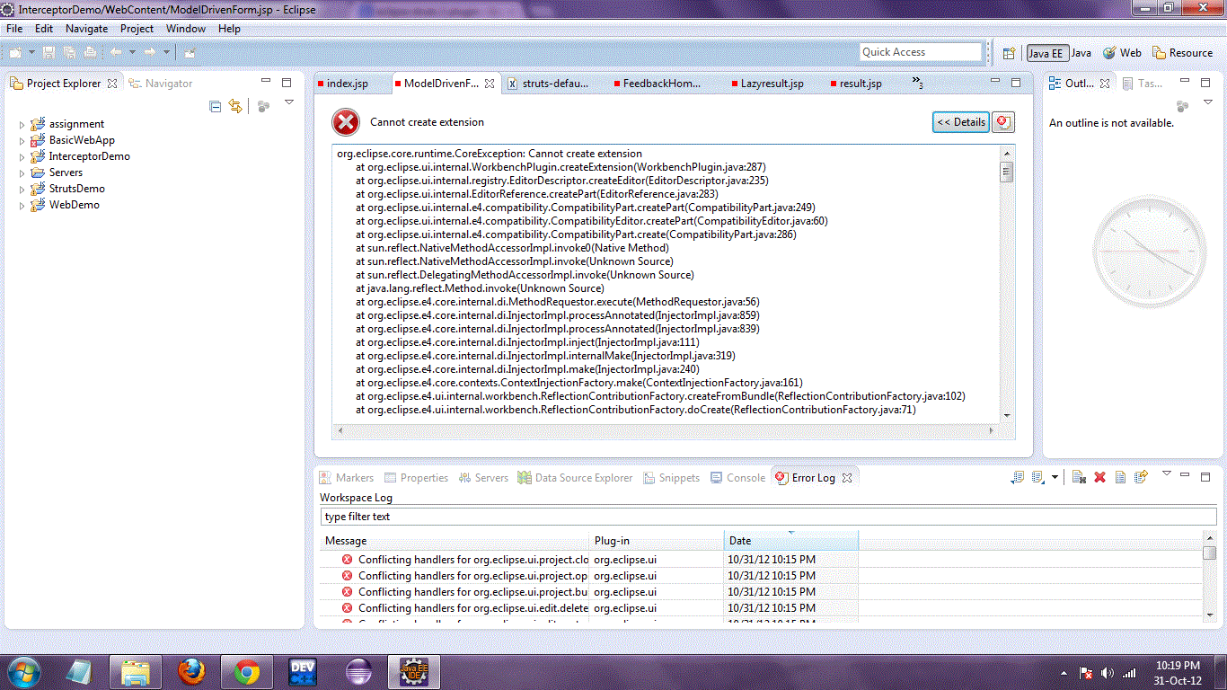Expand the Servers folder
The width and height of the screenshot is (1227, 690).
(x=22, y=172)
